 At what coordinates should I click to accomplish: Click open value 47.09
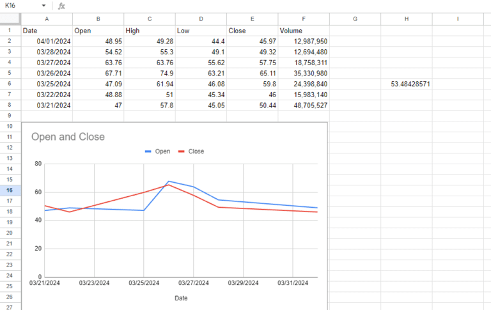tap(98, 84)
